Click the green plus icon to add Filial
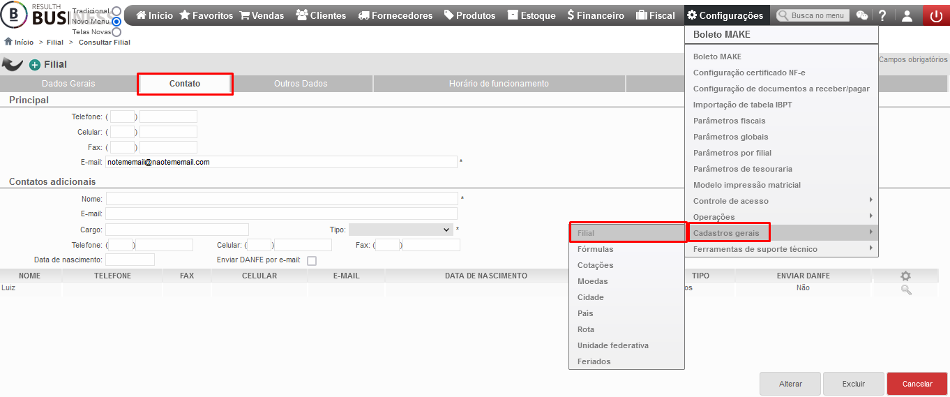This screenshot has height=397, width=950. click(35, 65)
